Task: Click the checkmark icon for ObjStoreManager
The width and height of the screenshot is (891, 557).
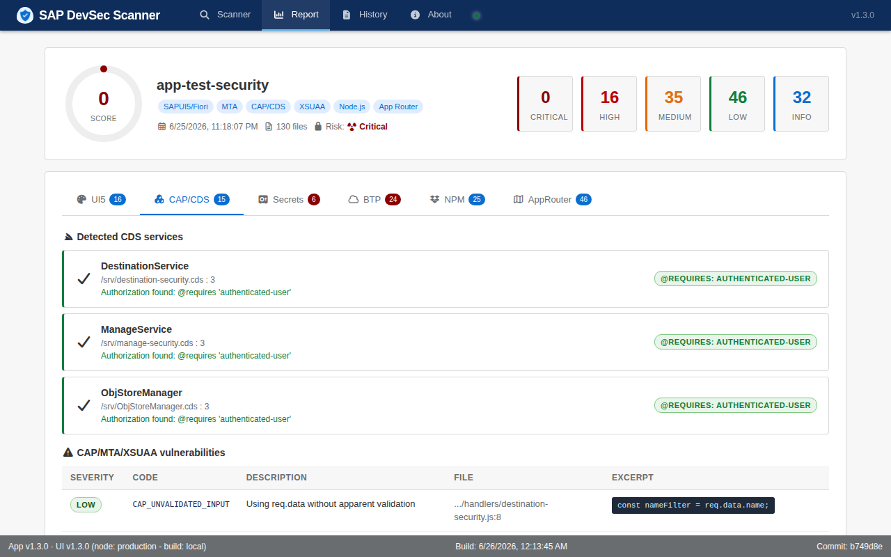Action: pyautogui.click(x=84, y=405)
